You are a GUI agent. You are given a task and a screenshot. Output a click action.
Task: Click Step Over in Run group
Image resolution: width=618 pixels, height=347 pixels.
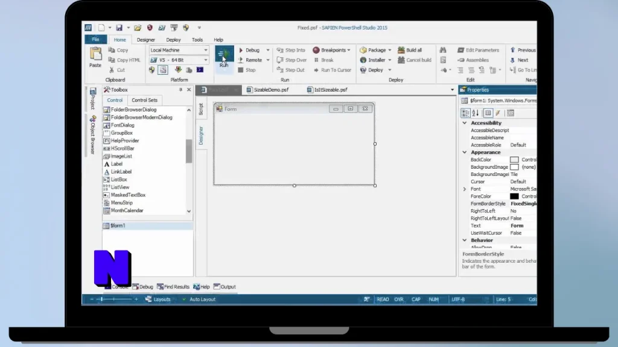click(x=291, y=60)
